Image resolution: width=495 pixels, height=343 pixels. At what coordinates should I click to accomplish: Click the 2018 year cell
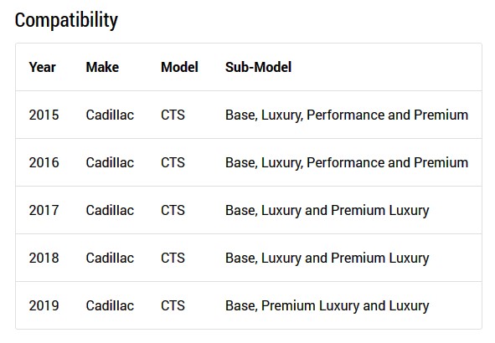pyautogui.click(x=44, y=258)
